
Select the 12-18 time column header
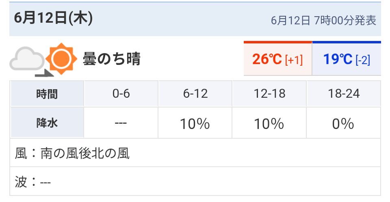coord(269,94)
